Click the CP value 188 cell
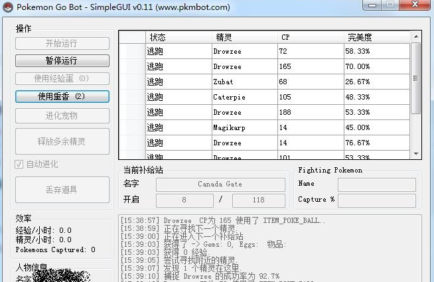The height and width of the screenshot is (282, 434). coord(311,112)
